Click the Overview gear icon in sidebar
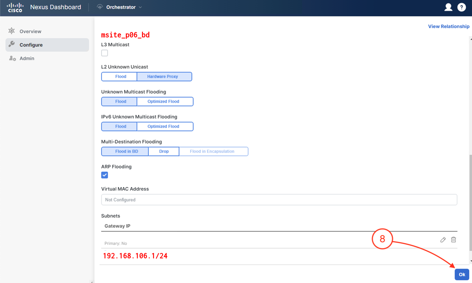The width and height of the screenshot is (472, 283). (x=11, y=31)
